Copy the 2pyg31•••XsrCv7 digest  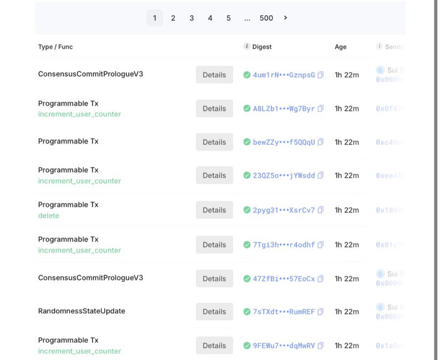pyautogui.click(x=321, y=210)
